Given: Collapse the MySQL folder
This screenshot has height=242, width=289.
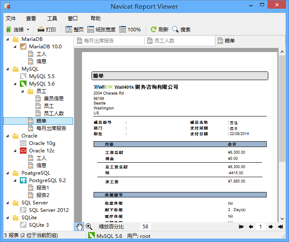Looking at the screenshot, I should click(7, 69).
